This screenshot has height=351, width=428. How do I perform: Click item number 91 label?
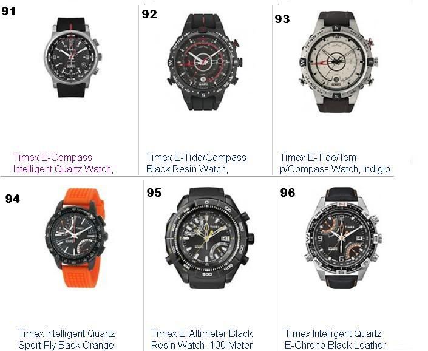click(8, 11)
